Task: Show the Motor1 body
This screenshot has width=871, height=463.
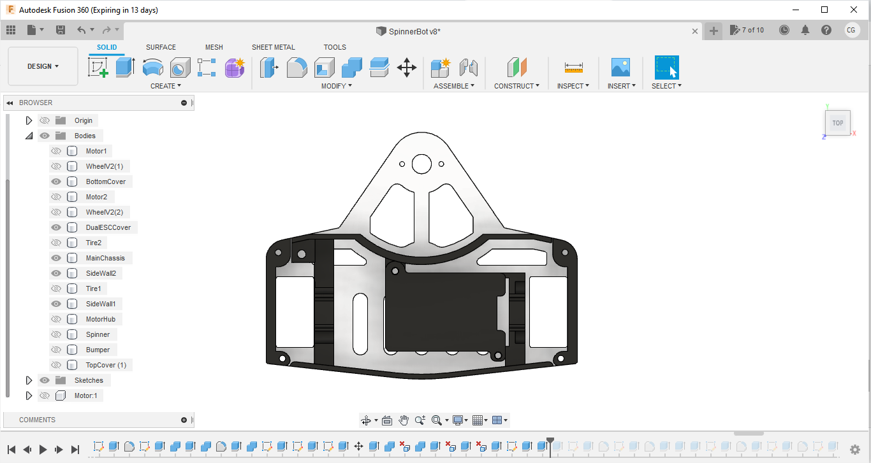Action: [56, 150]
